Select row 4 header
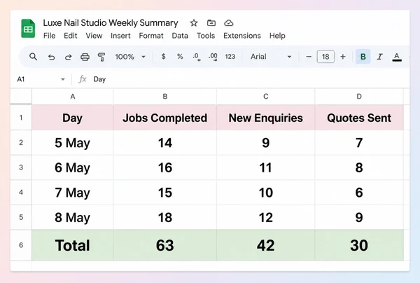 point(21,193)
